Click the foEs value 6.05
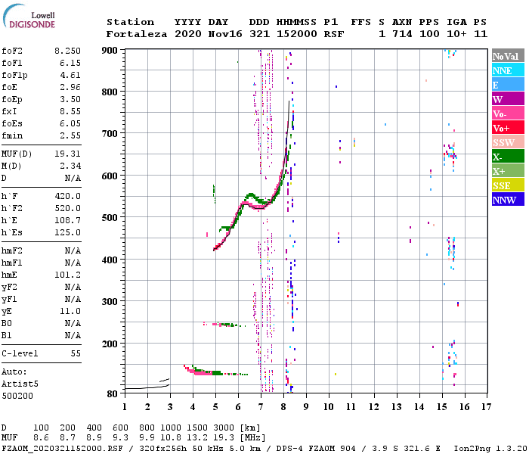The width and height of the screenshot is (529, 454). click(70, 123)
